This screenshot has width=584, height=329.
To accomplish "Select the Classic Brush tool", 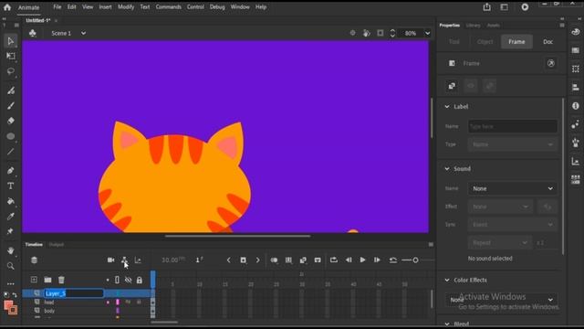I will tap(10, 106).
